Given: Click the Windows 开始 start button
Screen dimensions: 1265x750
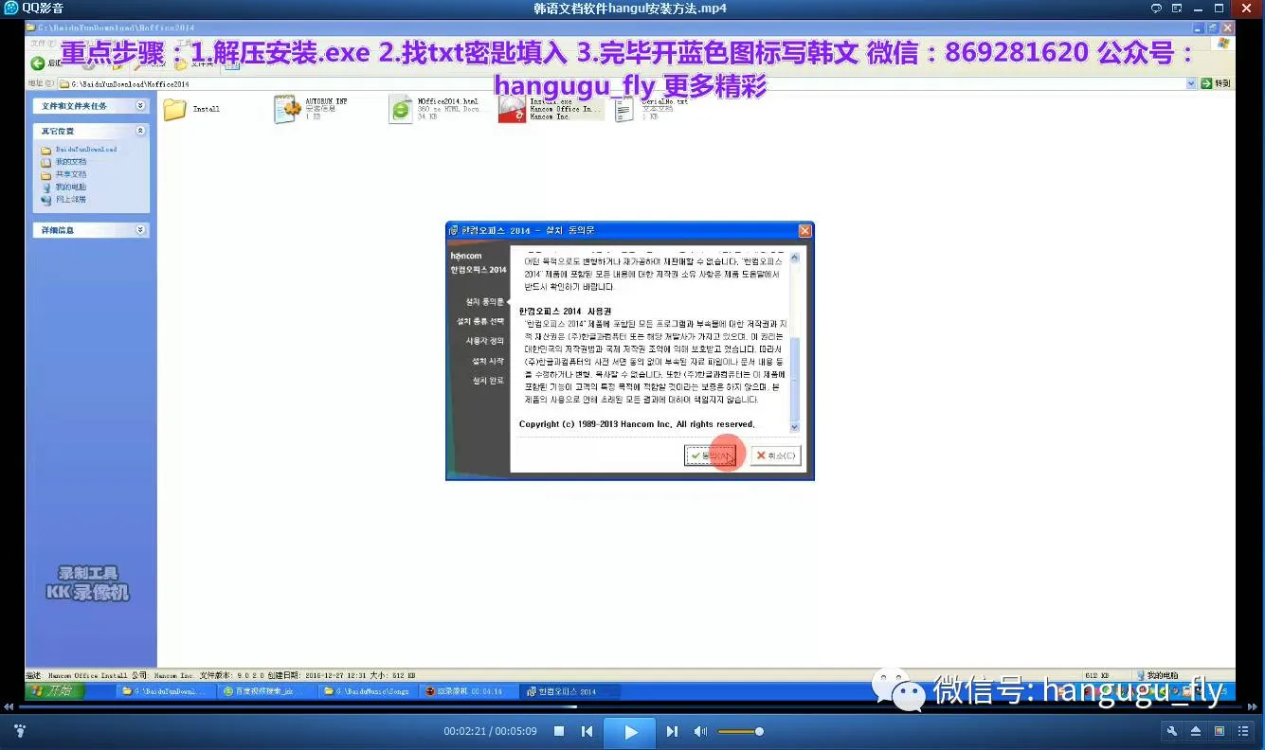Looking at the screenshot, I should click(x=55, y=691).
